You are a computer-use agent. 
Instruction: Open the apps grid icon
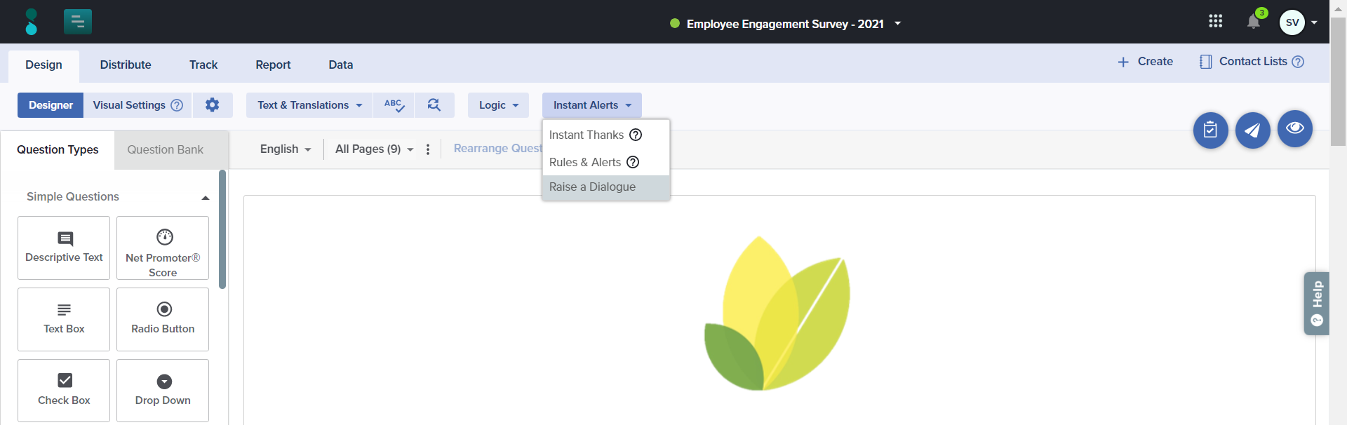click(1215, 22)
